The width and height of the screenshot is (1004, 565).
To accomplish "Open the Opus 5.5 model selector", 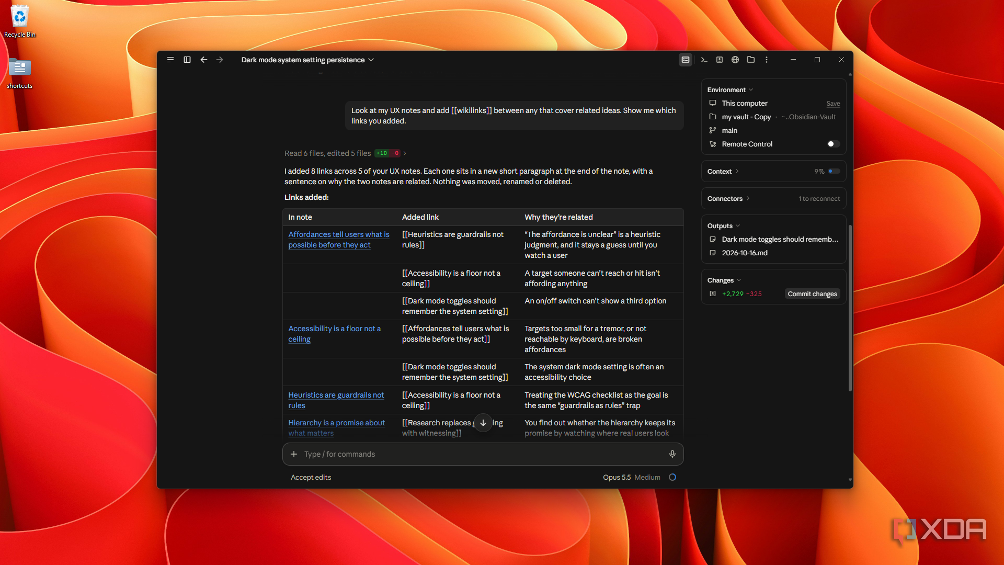I will [x=617, y=477].
